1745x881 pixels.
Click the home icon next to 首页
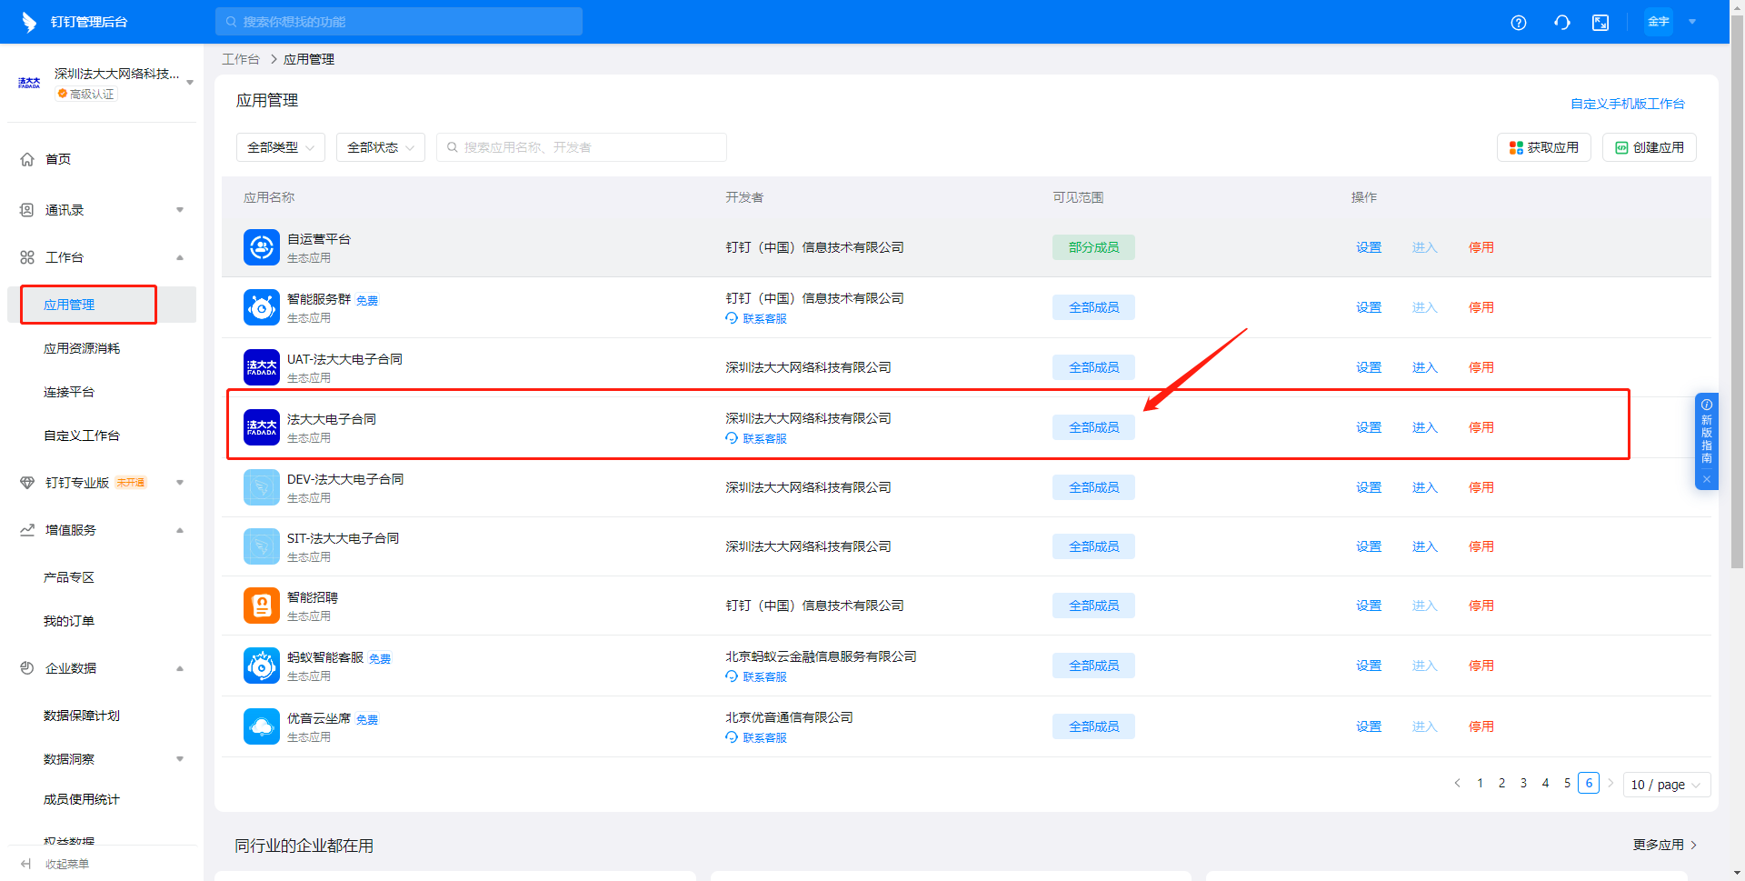[27, 159]
